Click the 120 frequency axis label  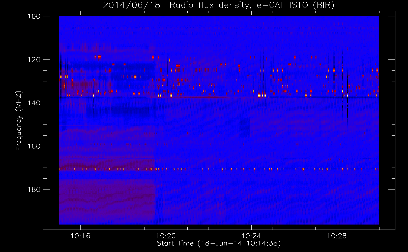pyautogui.click(x=34, y=60)
